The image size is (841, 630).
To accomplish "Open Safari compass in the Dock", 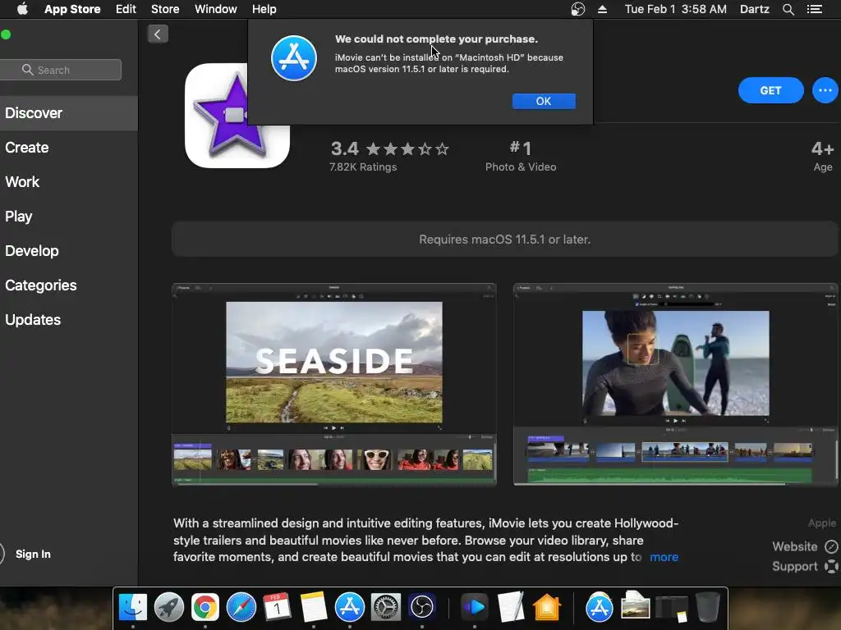I will coord(241,608).
